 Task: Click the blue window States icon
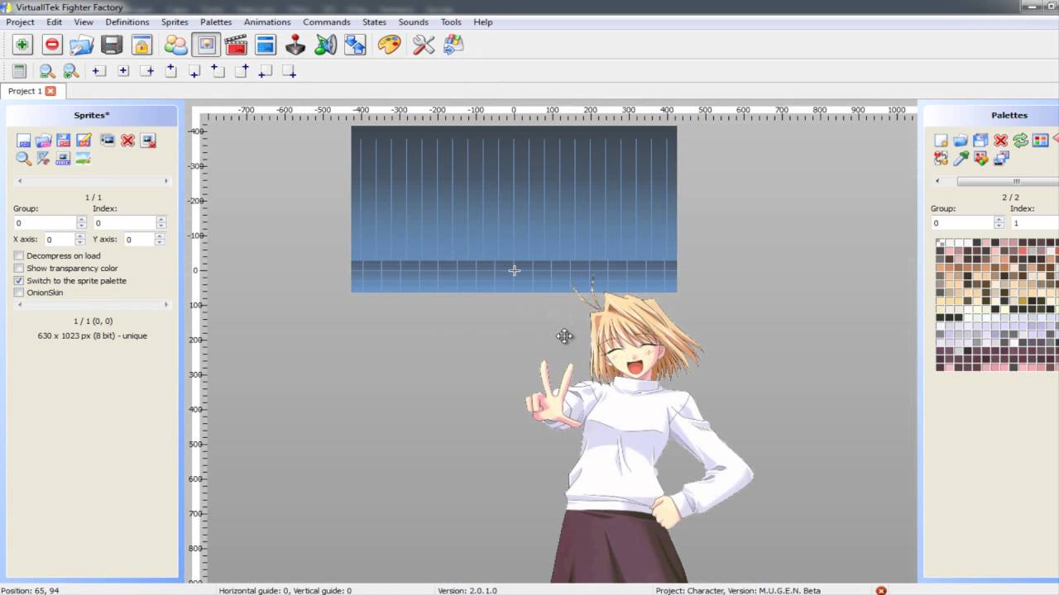[266, 45]
